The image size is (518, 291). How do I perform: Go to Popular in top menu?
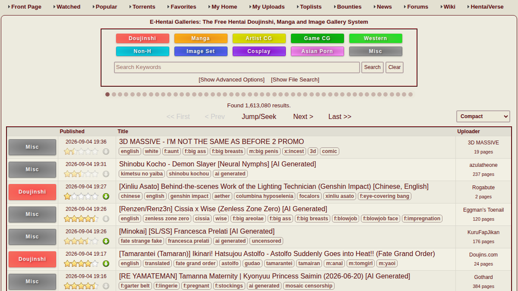point(107,7)
